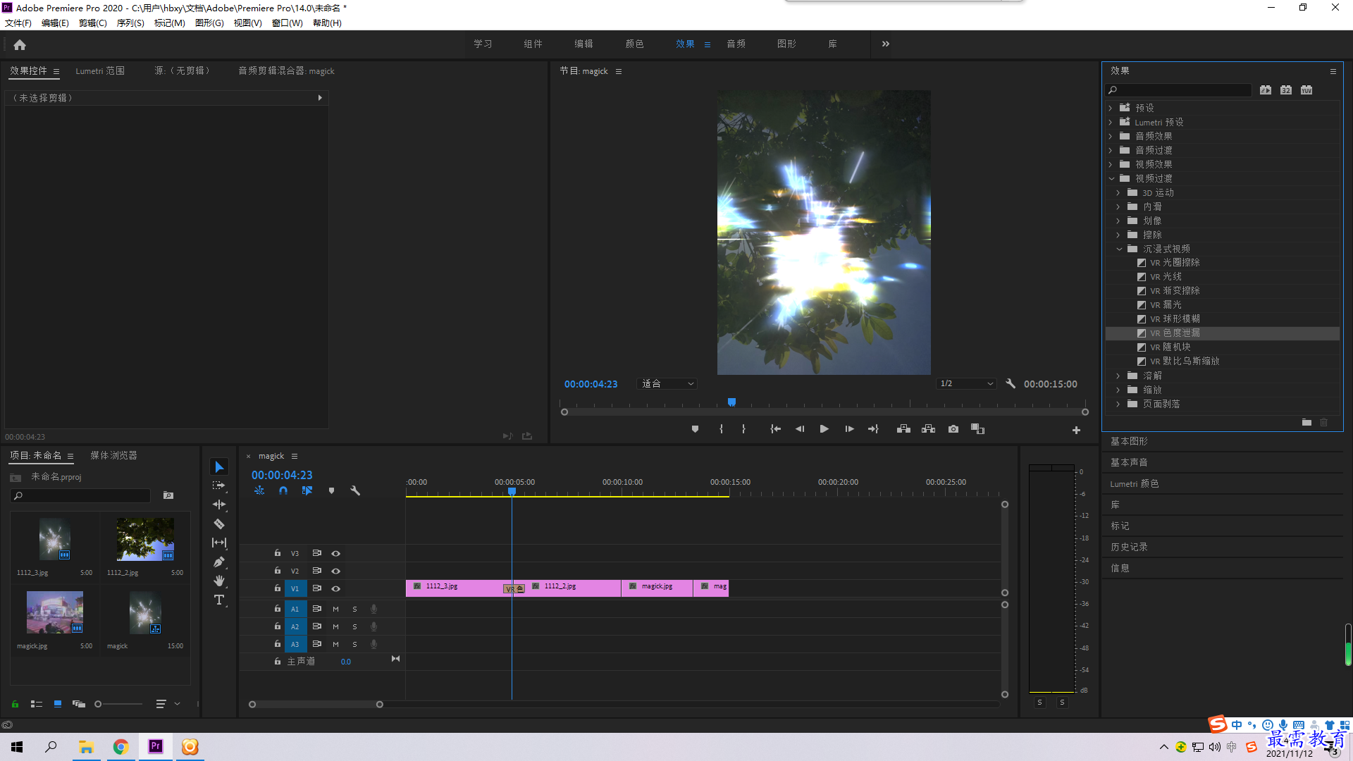This screenshot has width=1353, height=761.
Task: Switch to 颜色 workspace tab
Action: coord(634,44)
